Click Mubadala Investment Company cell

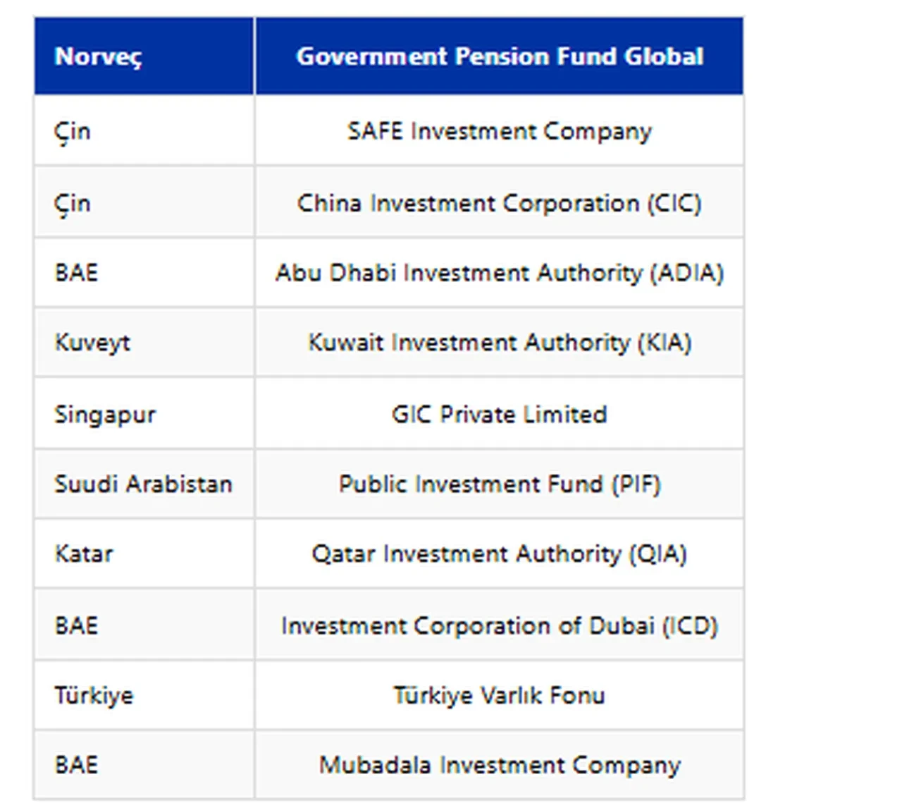pos(499,765)
